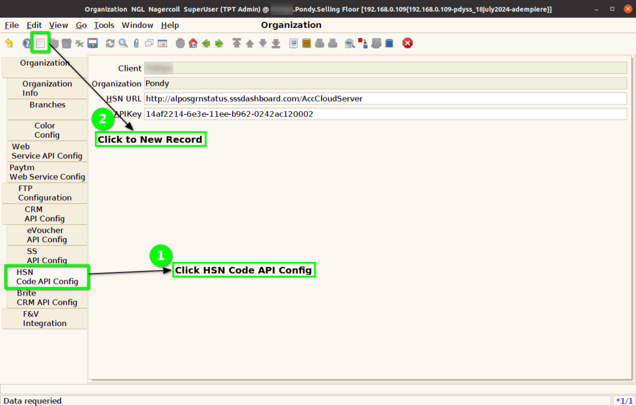
Task: Click the Print Preview icon
Action: click(x=320, y=43)
